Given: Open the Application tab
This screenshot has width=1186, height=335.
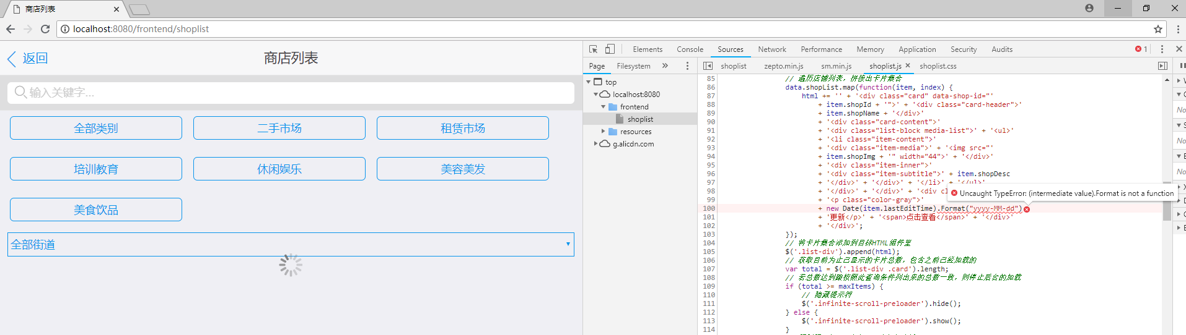Looking at the screenshot, I should 917,49.
